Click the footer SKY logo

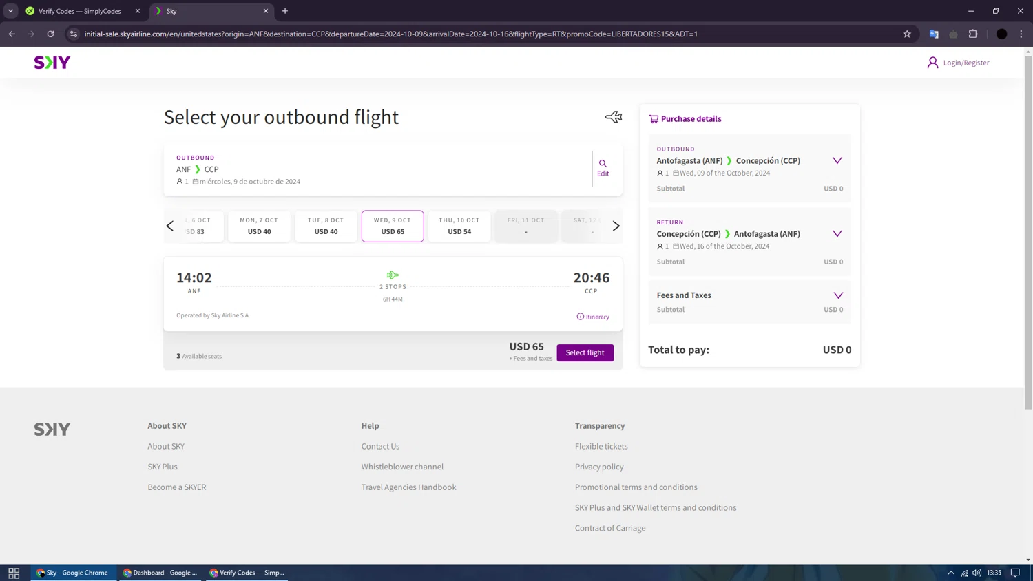[52, 430]
